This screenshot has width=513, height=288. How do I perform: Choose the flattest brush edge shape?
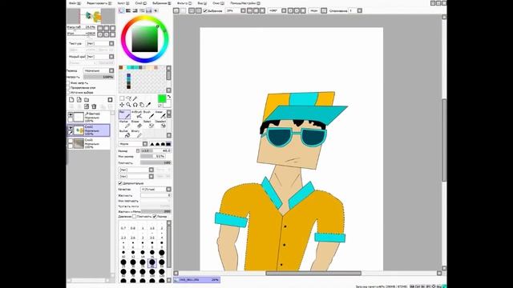point(168,144)
